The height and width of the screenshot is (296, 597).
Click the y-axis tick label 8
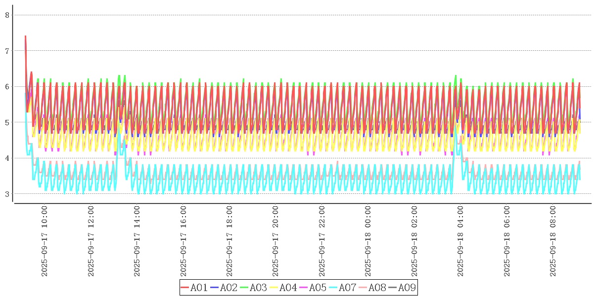7,15
